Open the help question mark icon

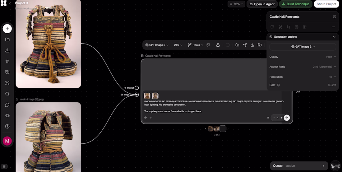7,126
